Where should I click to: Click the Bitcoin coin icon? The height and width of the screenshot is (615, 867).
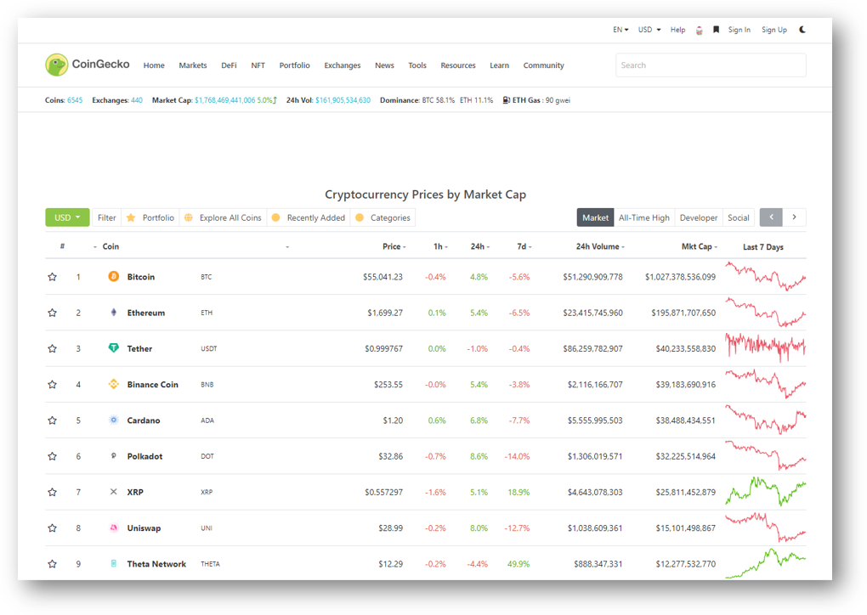(113, 276)
